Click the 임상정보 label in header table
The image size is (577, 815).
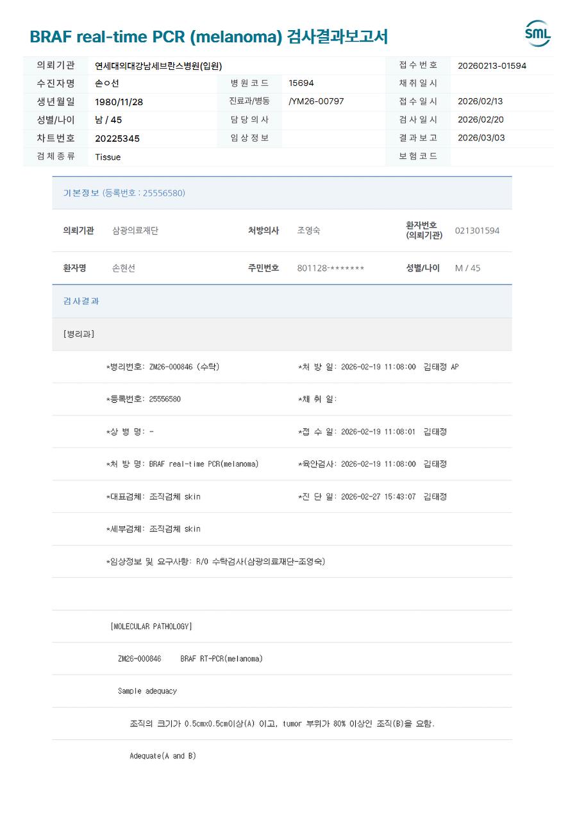click(x=249, y=138)
